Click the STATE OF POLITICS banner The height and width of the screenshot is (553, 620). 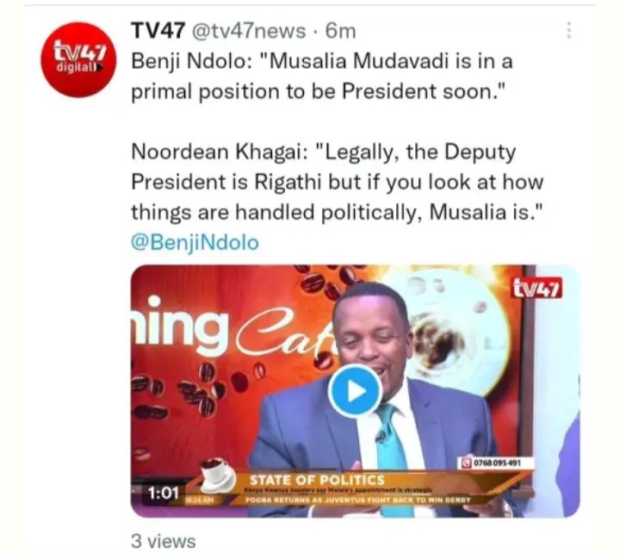(x=317, y=480)
